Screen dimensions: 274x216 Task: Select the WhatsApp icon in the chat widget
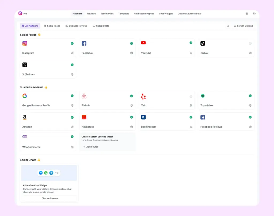pyautogui.click(x=46, y=173)
